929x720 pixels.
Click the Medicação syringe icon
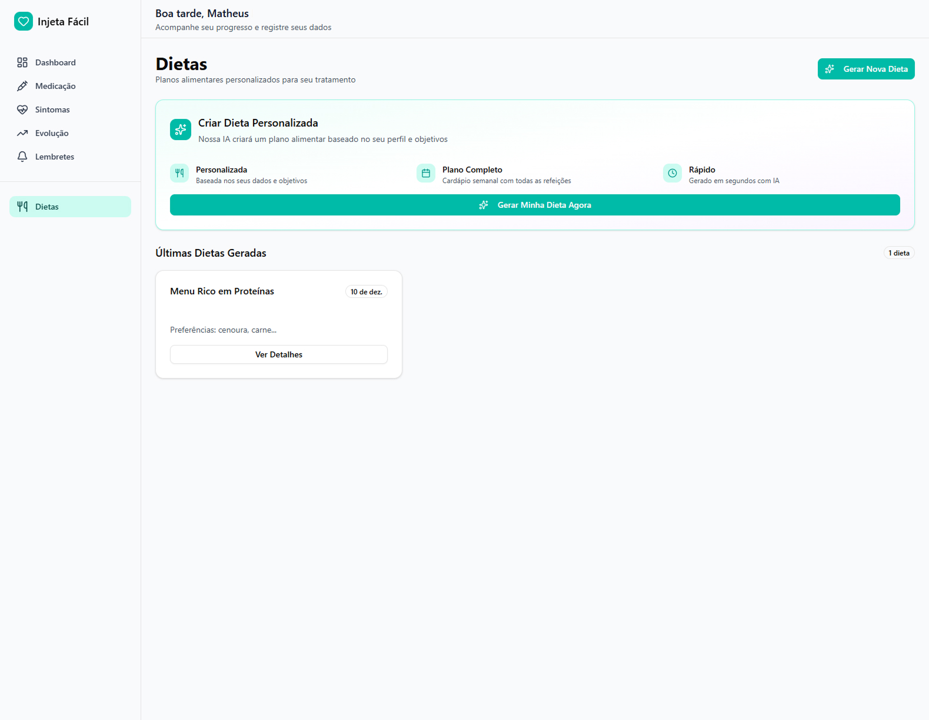22,86
